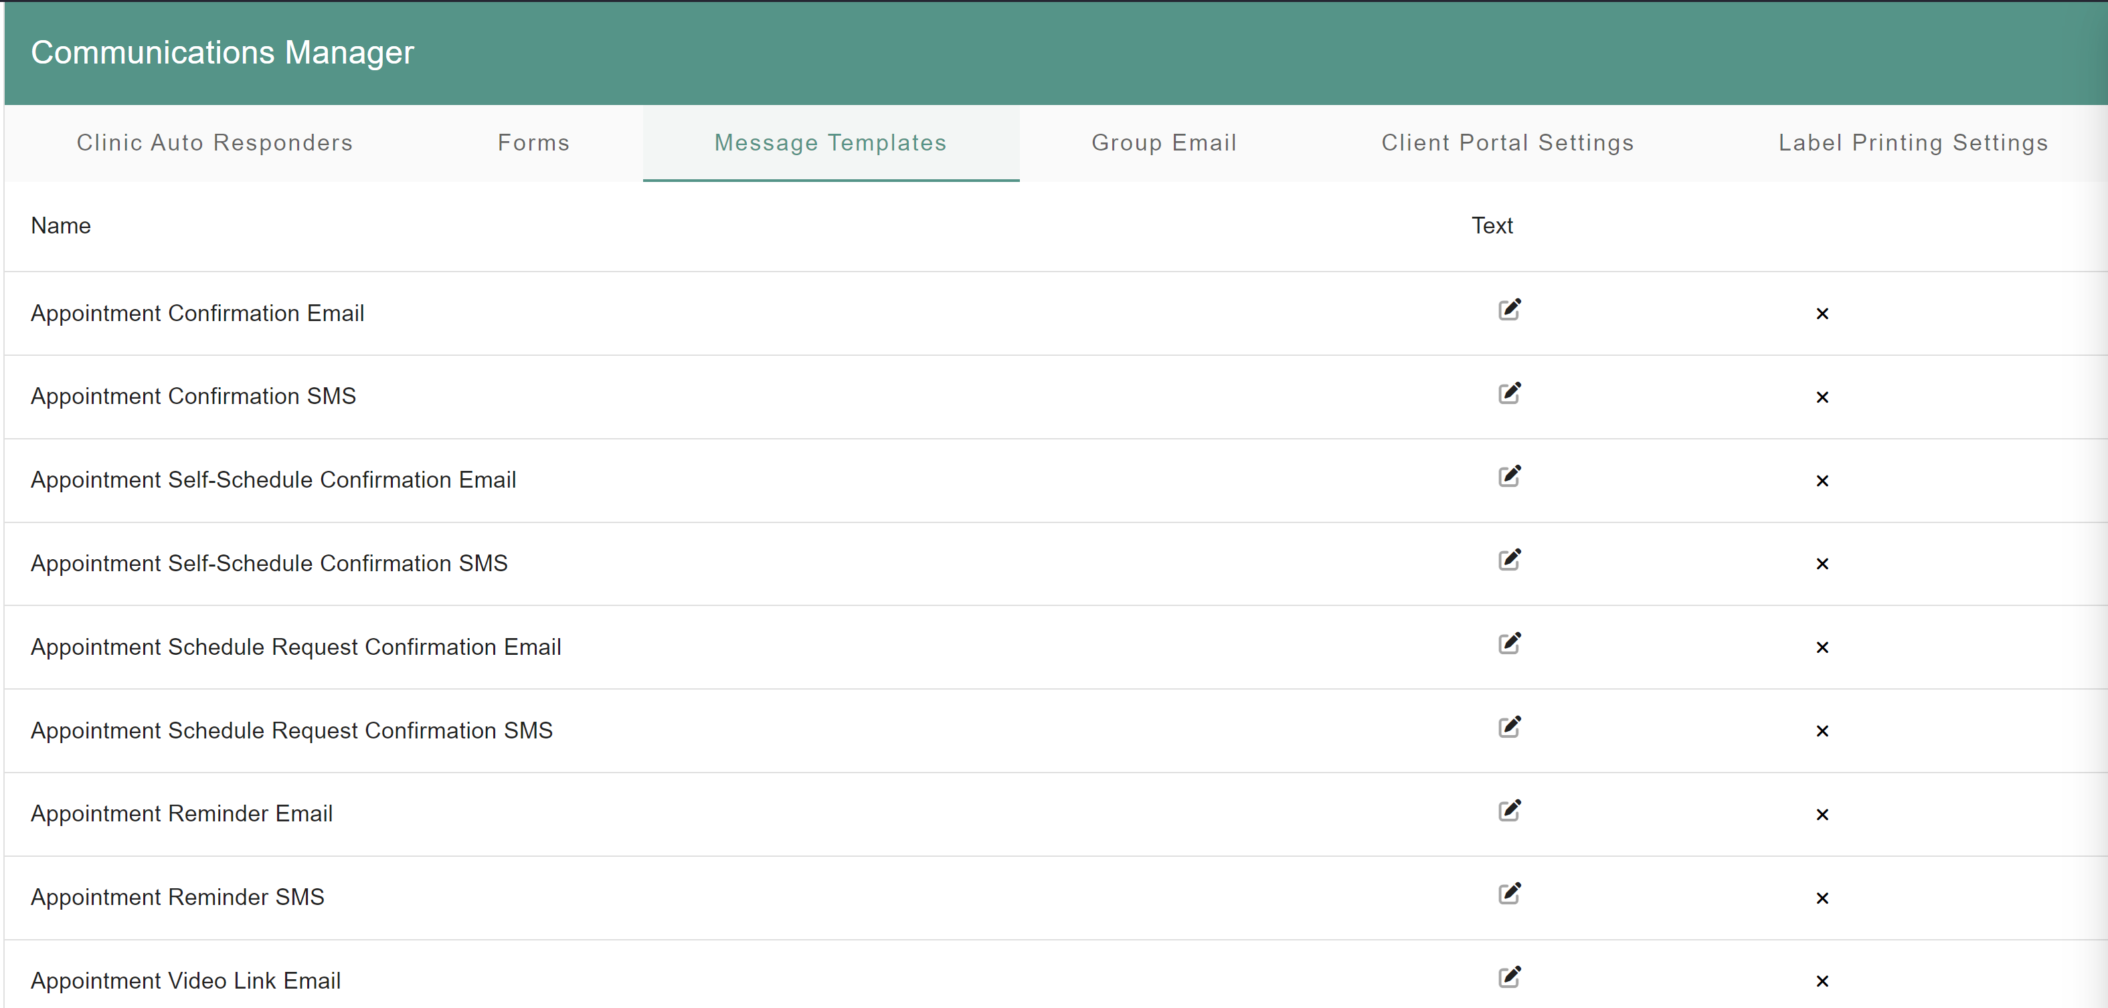The width and height of the screenshot is (2108, 1008).
Task: Edit the Appointment Reminder SMS template text
Action: (1509, 894)
